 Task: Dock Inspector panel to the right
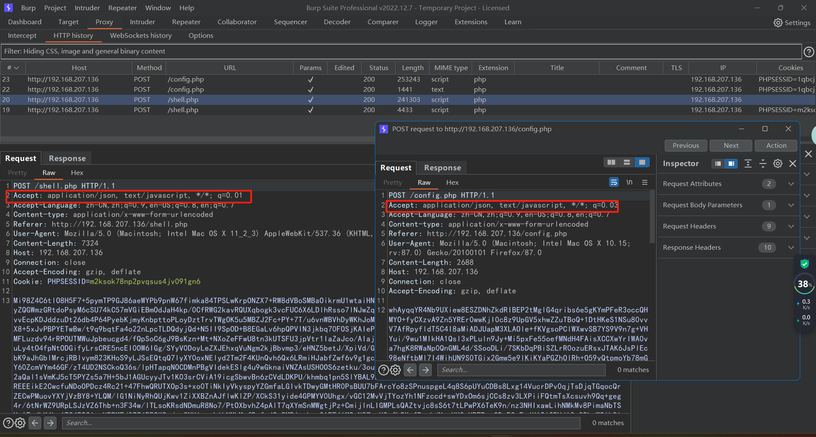click(x=731, y=164)
